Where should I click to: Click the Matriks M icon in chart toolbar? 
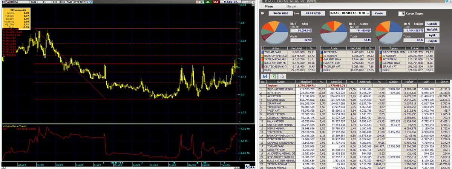pyautogui.click(x=3, y=2)
